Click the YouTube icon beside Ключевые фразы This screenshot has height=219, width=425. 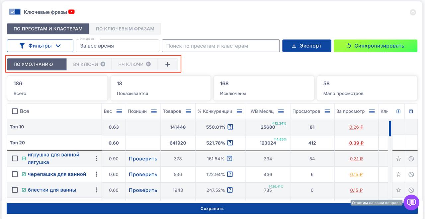71,12
